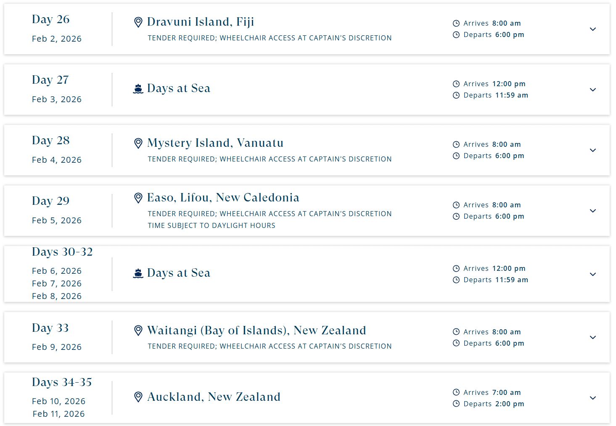The width and height of the screenshot is (616, 426).
Task: Click the ship icon on Days 30-32
Action: 138,273
